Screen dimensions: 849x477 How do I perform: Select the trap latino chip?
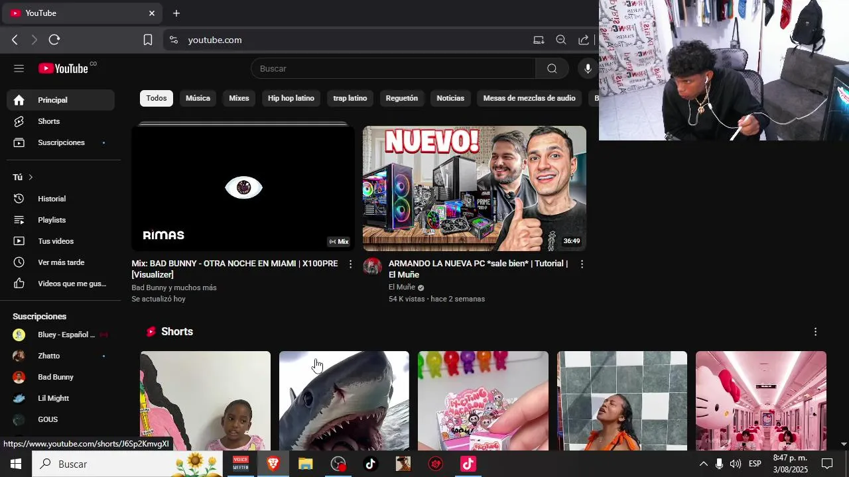coord(350,98)
